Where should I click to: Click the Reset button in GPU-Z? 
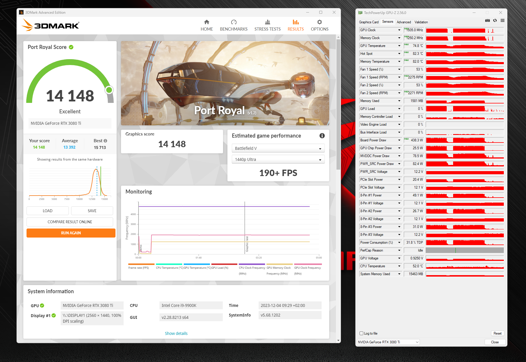tap(497, 333)
